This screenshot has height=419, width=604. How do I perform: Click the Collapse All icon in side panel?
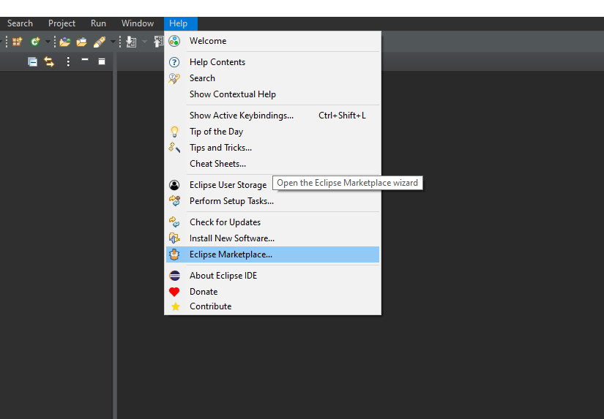32,61
